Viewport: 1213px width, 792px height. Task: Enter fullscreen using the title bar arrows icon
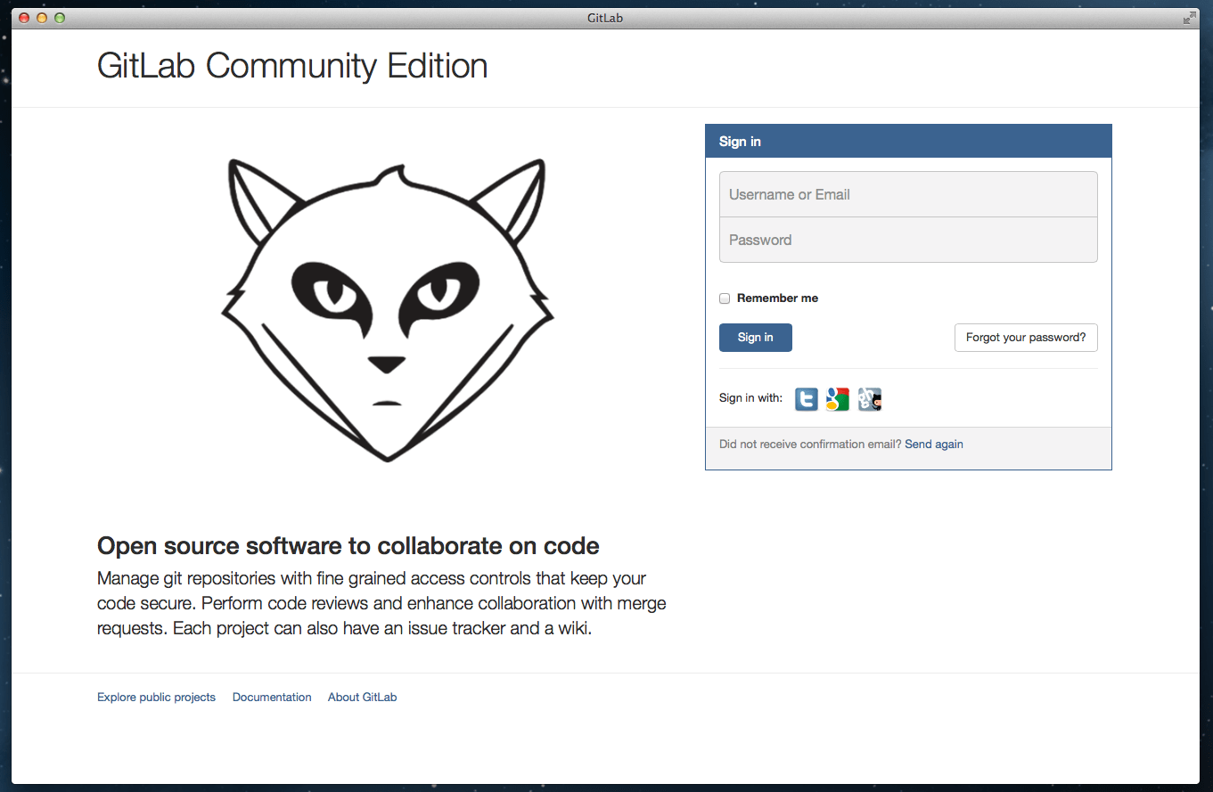point(1189,18)
